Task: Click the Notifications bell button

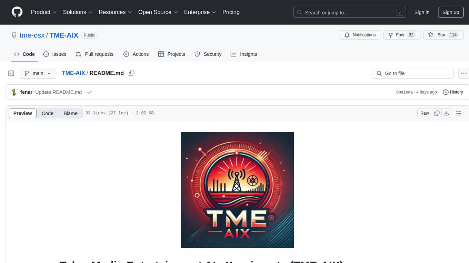Action: (x=360, y=35)
